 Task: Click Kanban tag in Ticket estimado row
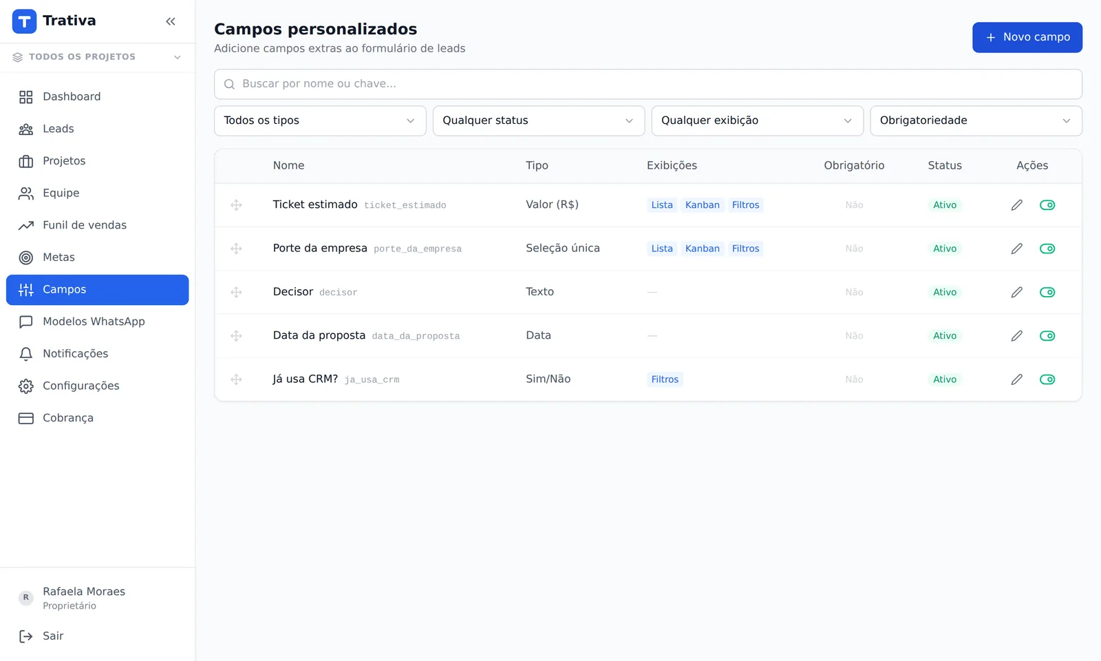coord(703,205)
